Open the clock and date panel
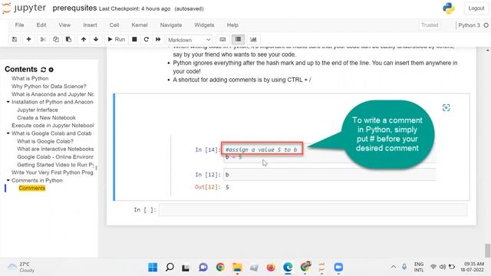Viewport: 491px width, 276px height. 473,267
